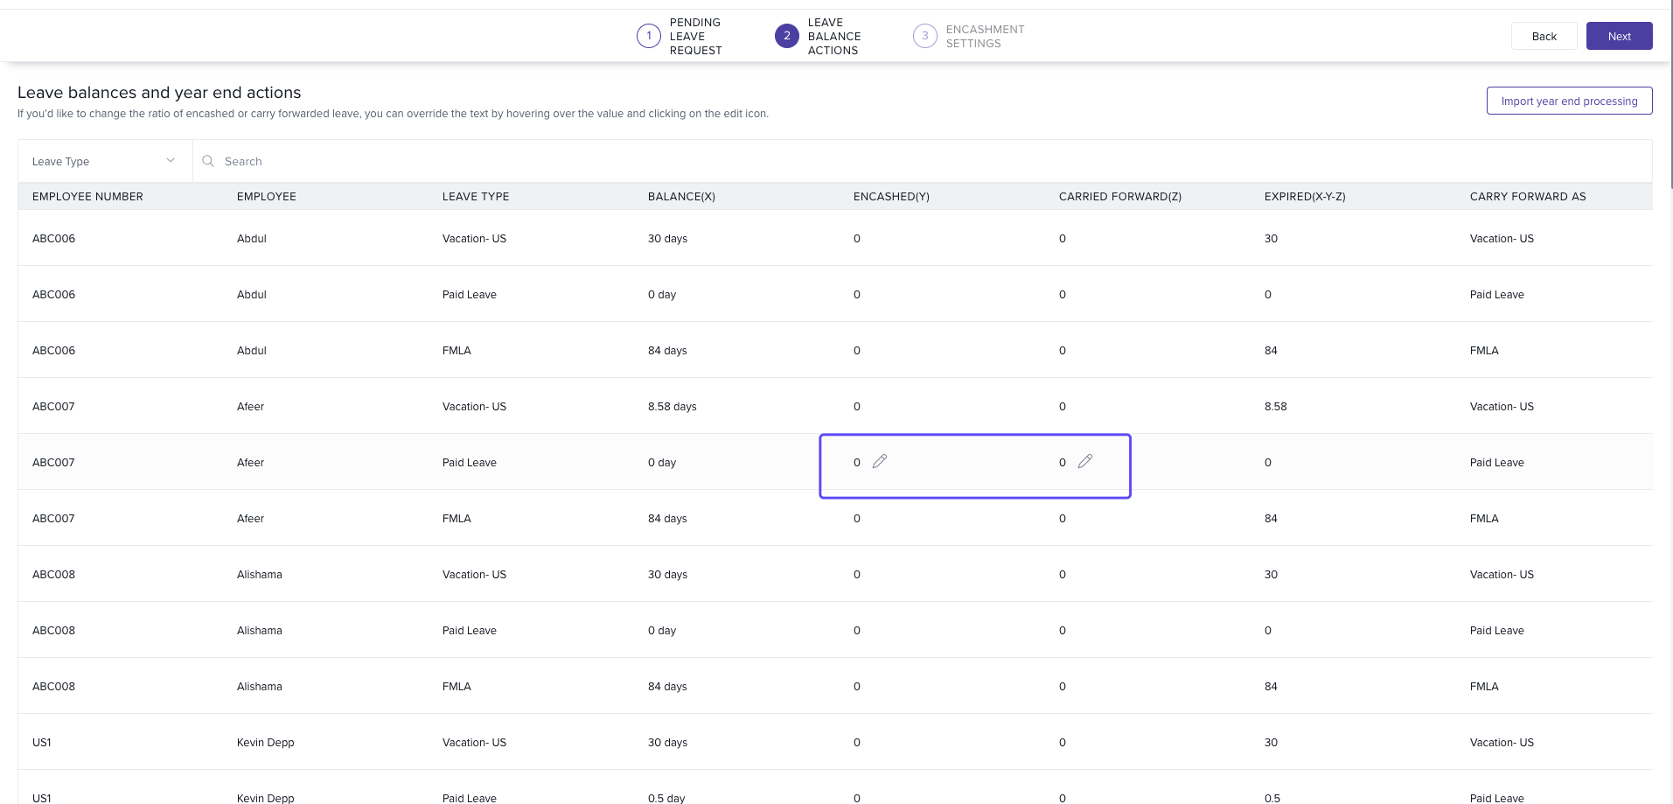1673x804 pixels.
Task: Click the Encashed edit pencil for Afeer's Paid Leave
Action: tap(880, 461)
